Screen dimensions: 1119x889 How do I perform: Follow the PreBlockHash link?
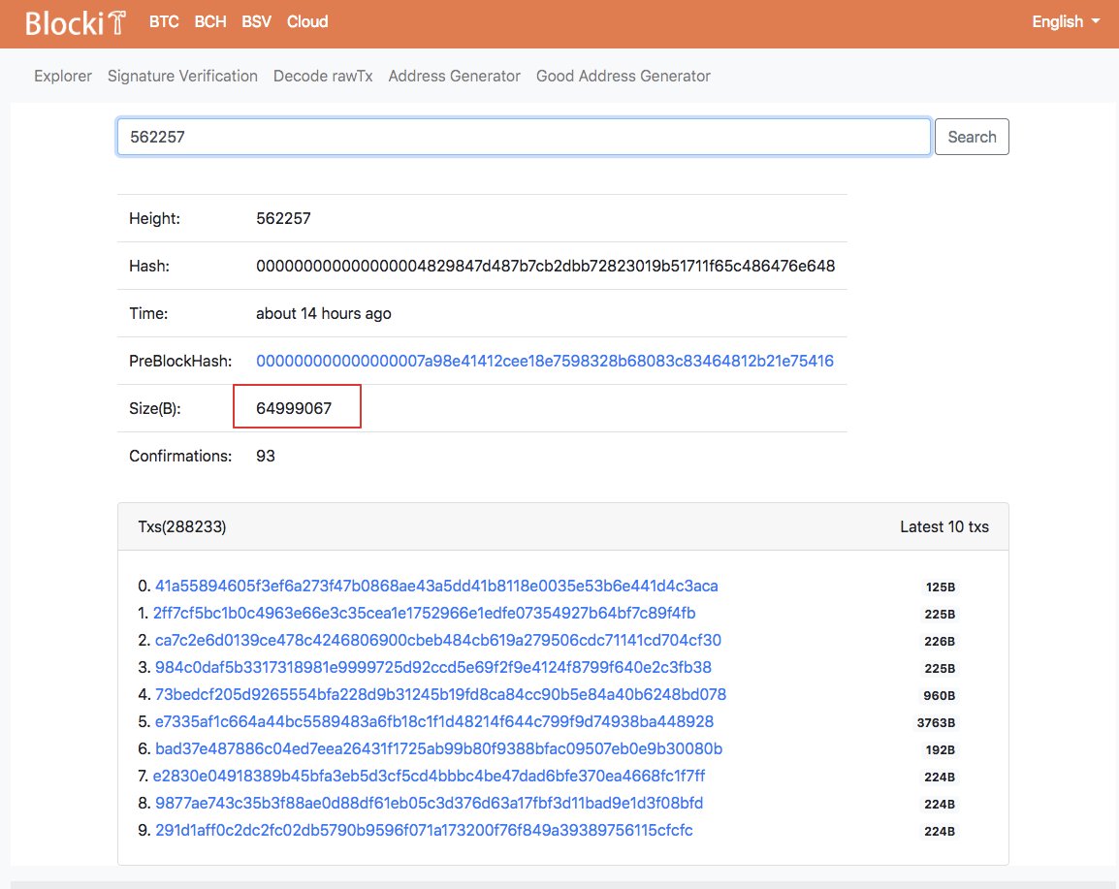pos(544,361)
